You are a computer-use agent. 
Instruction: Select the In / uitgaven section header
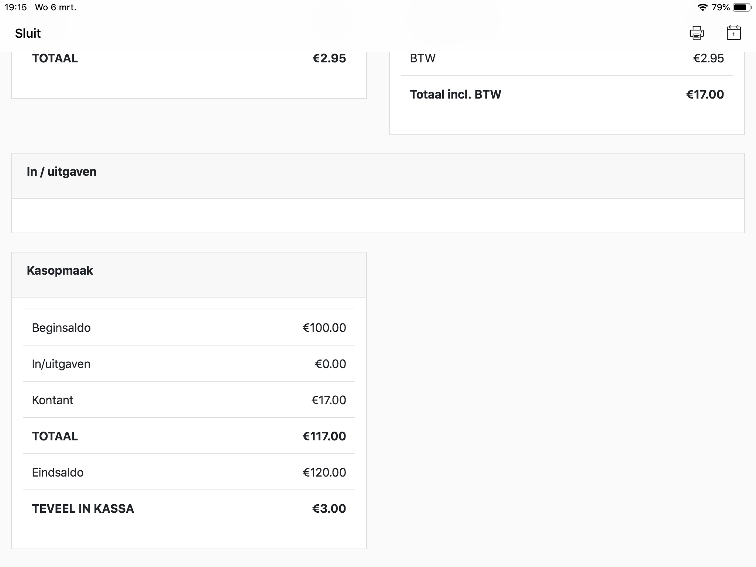point(62,172)
